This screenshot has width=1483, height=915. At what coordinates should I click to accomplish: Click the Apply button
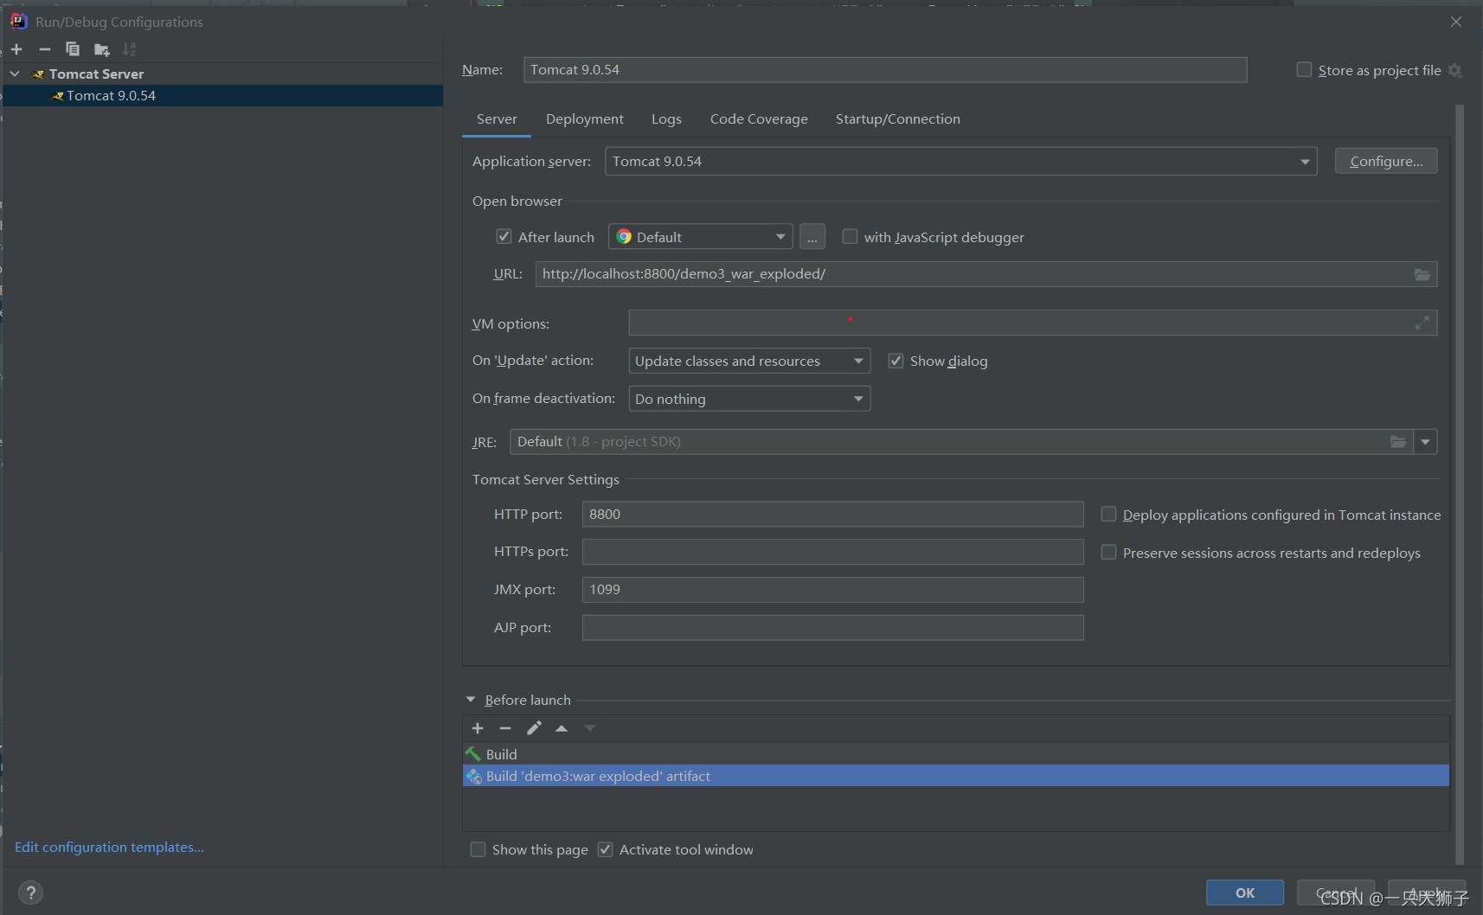click(1427, 893)
